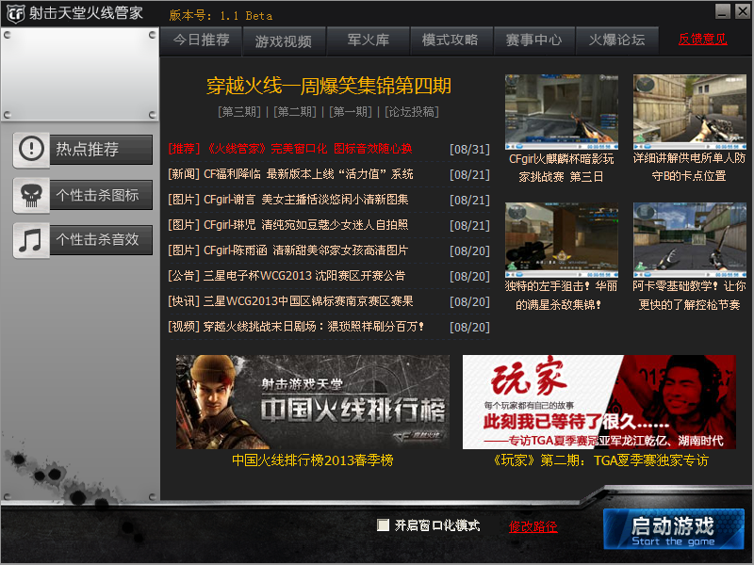Click the 供电所单人防守B video thumbnail

pos(690,112)
